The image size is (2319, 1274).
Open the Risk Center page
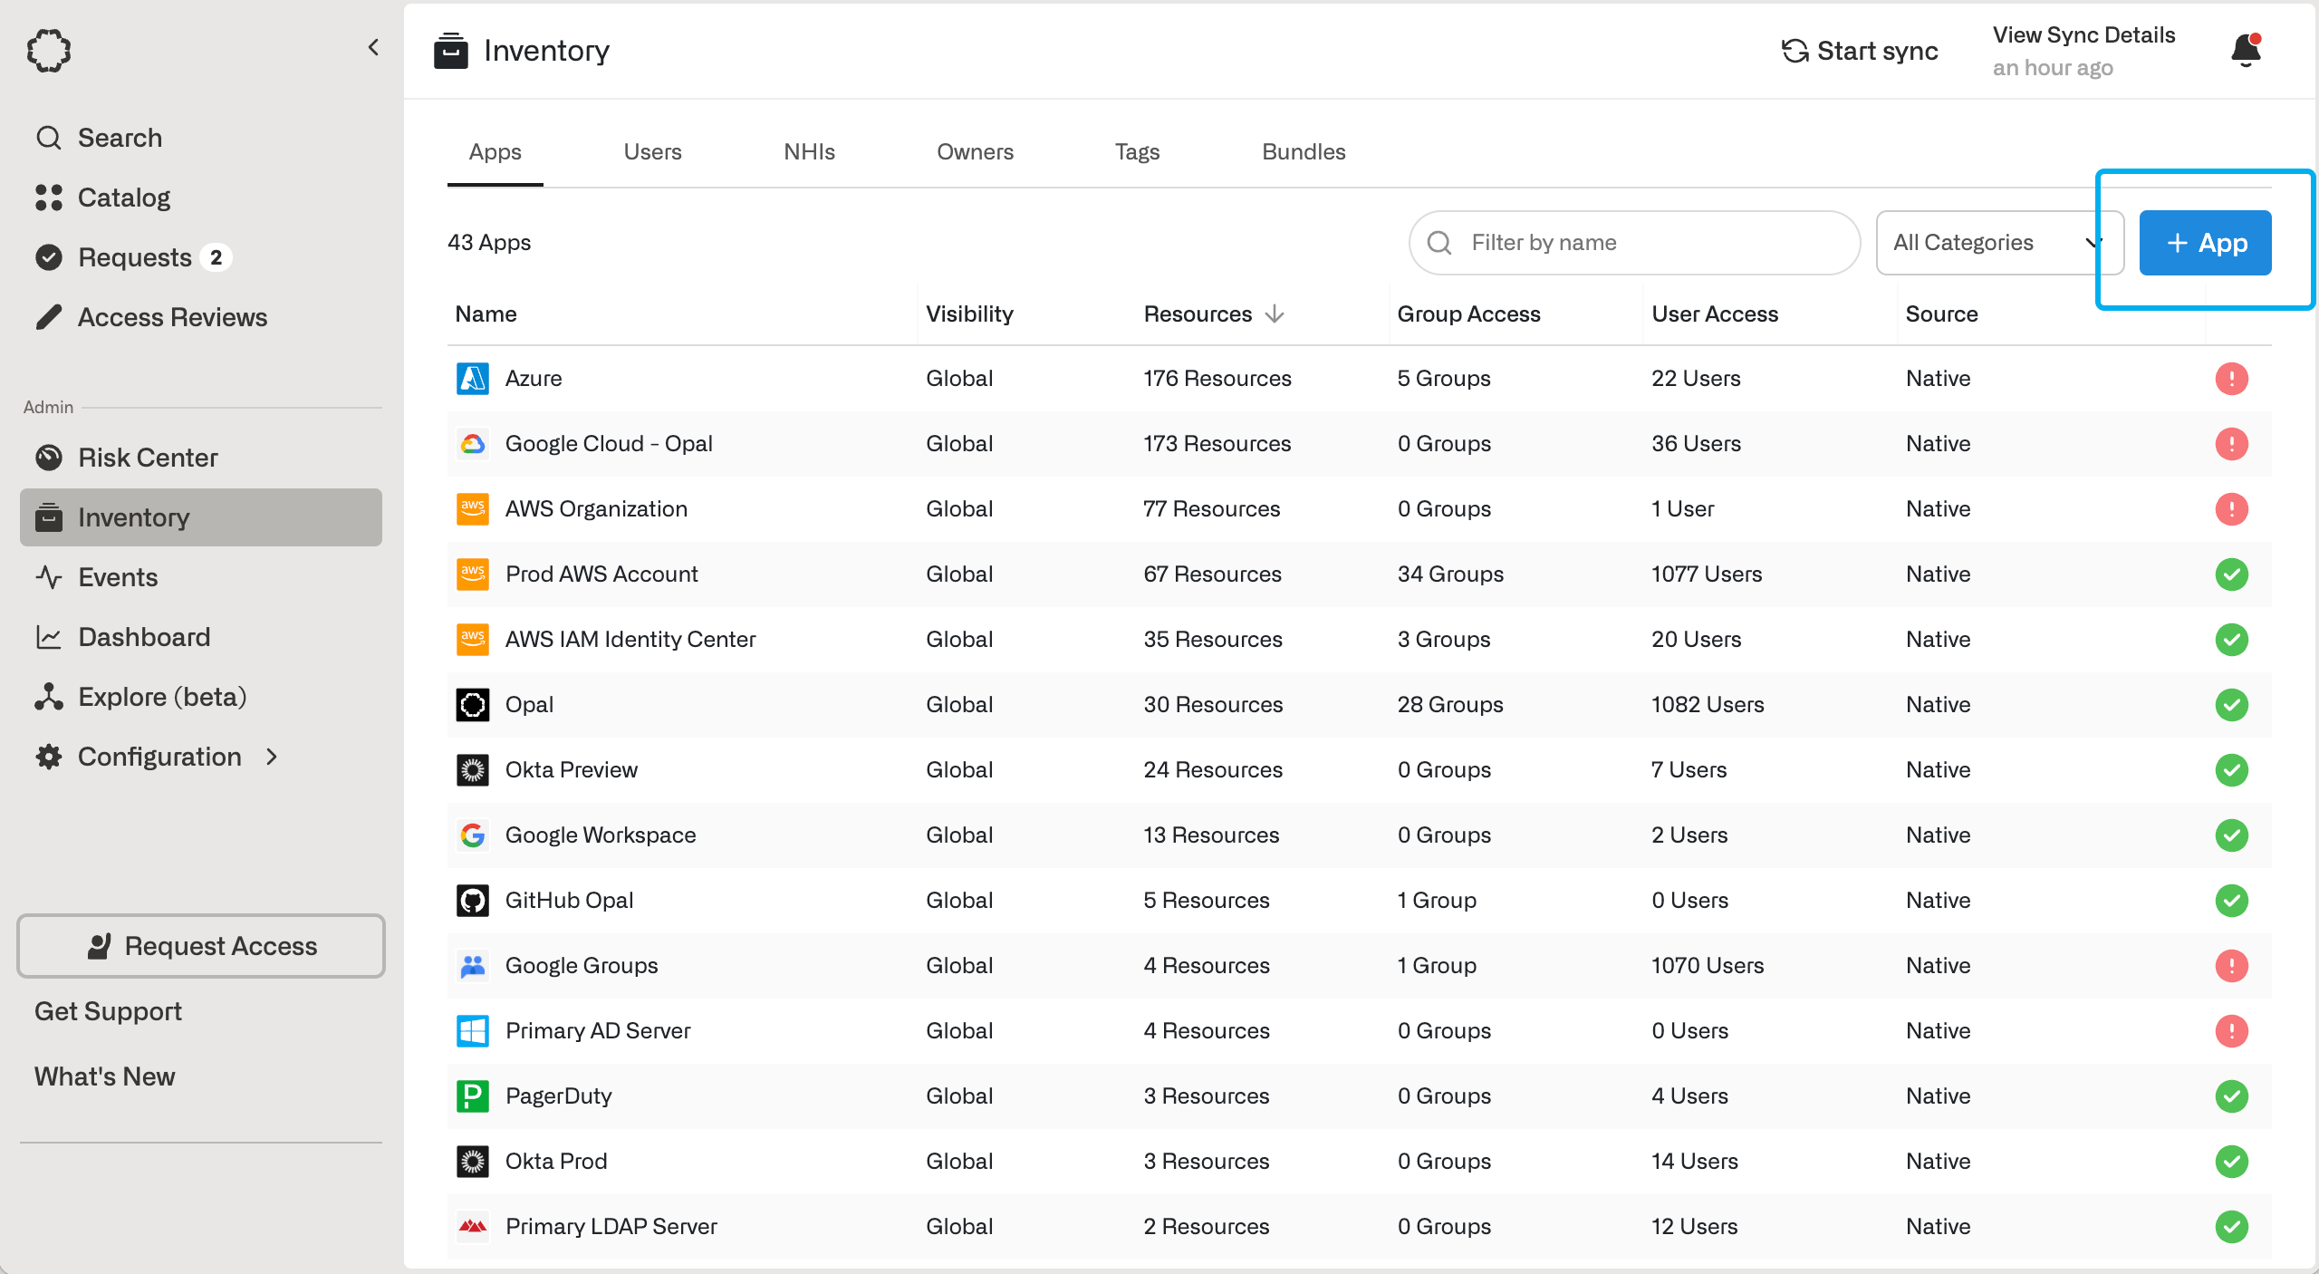(x=148, y=458)
